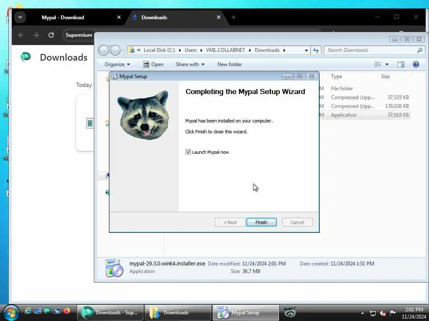The image size is (429, 321).
Task: Click the taskbar clock 2:01 PM
Action: [x=414, y=310]
